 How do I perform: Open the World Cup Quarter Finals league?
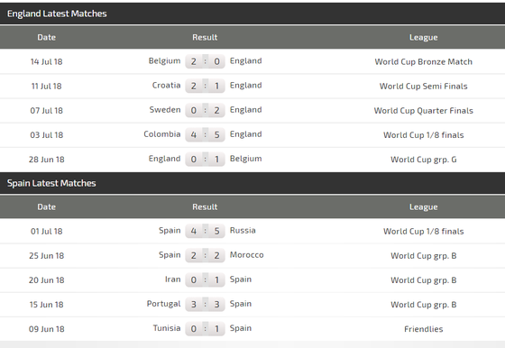423,110
